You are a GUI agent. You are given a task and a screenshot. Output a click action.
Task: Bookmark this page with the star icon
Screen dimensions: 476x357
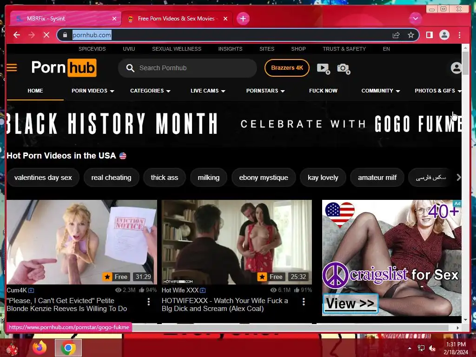click(x=411, y=35)
